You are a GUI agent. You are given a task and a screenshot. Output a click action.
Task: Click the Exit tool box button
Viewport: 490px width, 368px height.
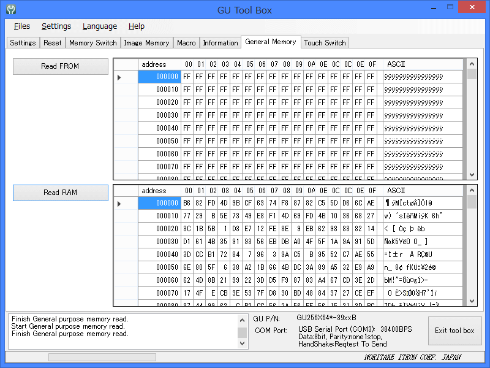click(454, 331)
